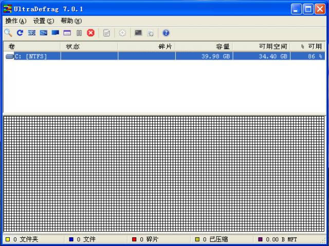Image resolution: width=329 pixels, height=246 pixels.
Task: Open the boot time script icon
Action: tap(150, 33)
